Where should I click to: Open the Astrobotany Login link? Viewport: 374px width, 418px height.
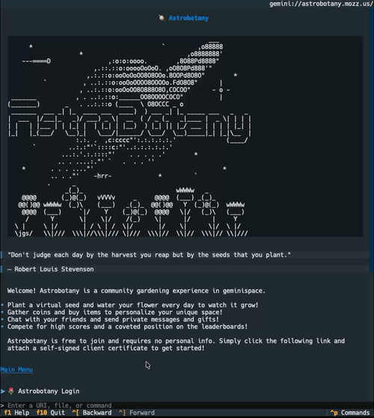49,391
